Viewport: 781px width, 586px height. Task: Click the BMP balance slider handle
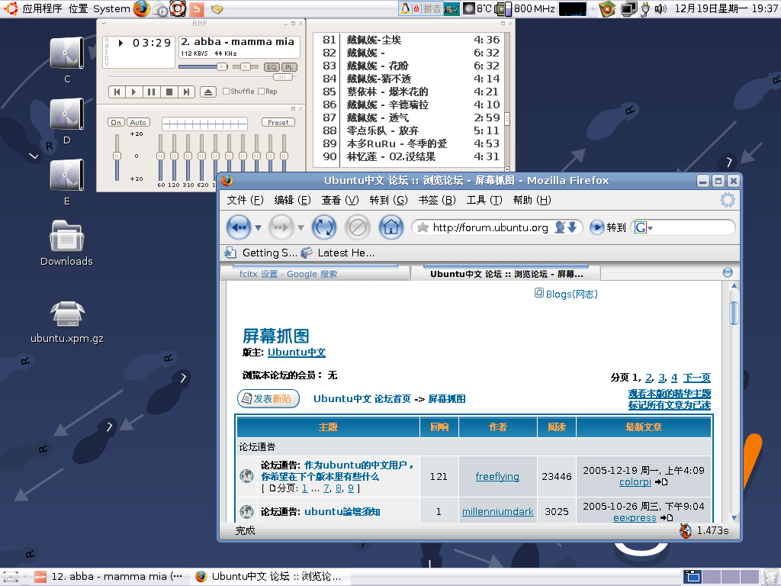tap(245, 67)
